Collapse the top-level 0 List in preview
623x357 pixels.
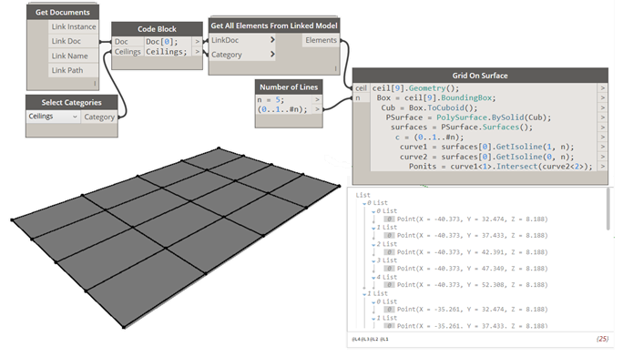click(x=364, y=203)
